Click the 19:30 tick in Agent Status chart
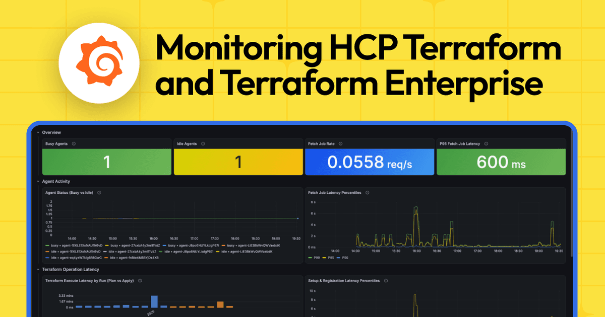This screenshot has width=605, height=317. click(x=296, y=239)
